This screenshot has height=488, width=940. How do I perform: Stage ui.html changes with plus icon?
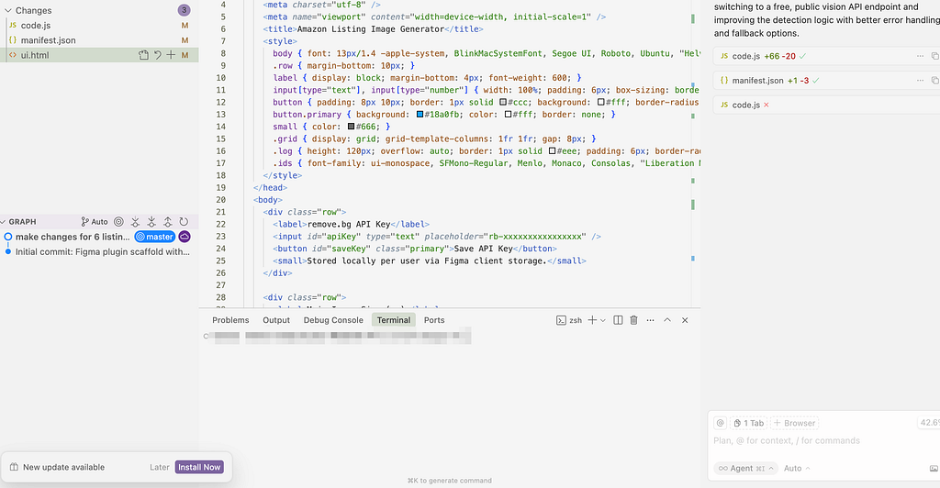171,55
